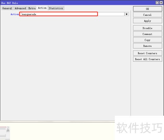The image size is (164, 140).
Task: Switch to the Advanced tab
Action: point(20,8)
